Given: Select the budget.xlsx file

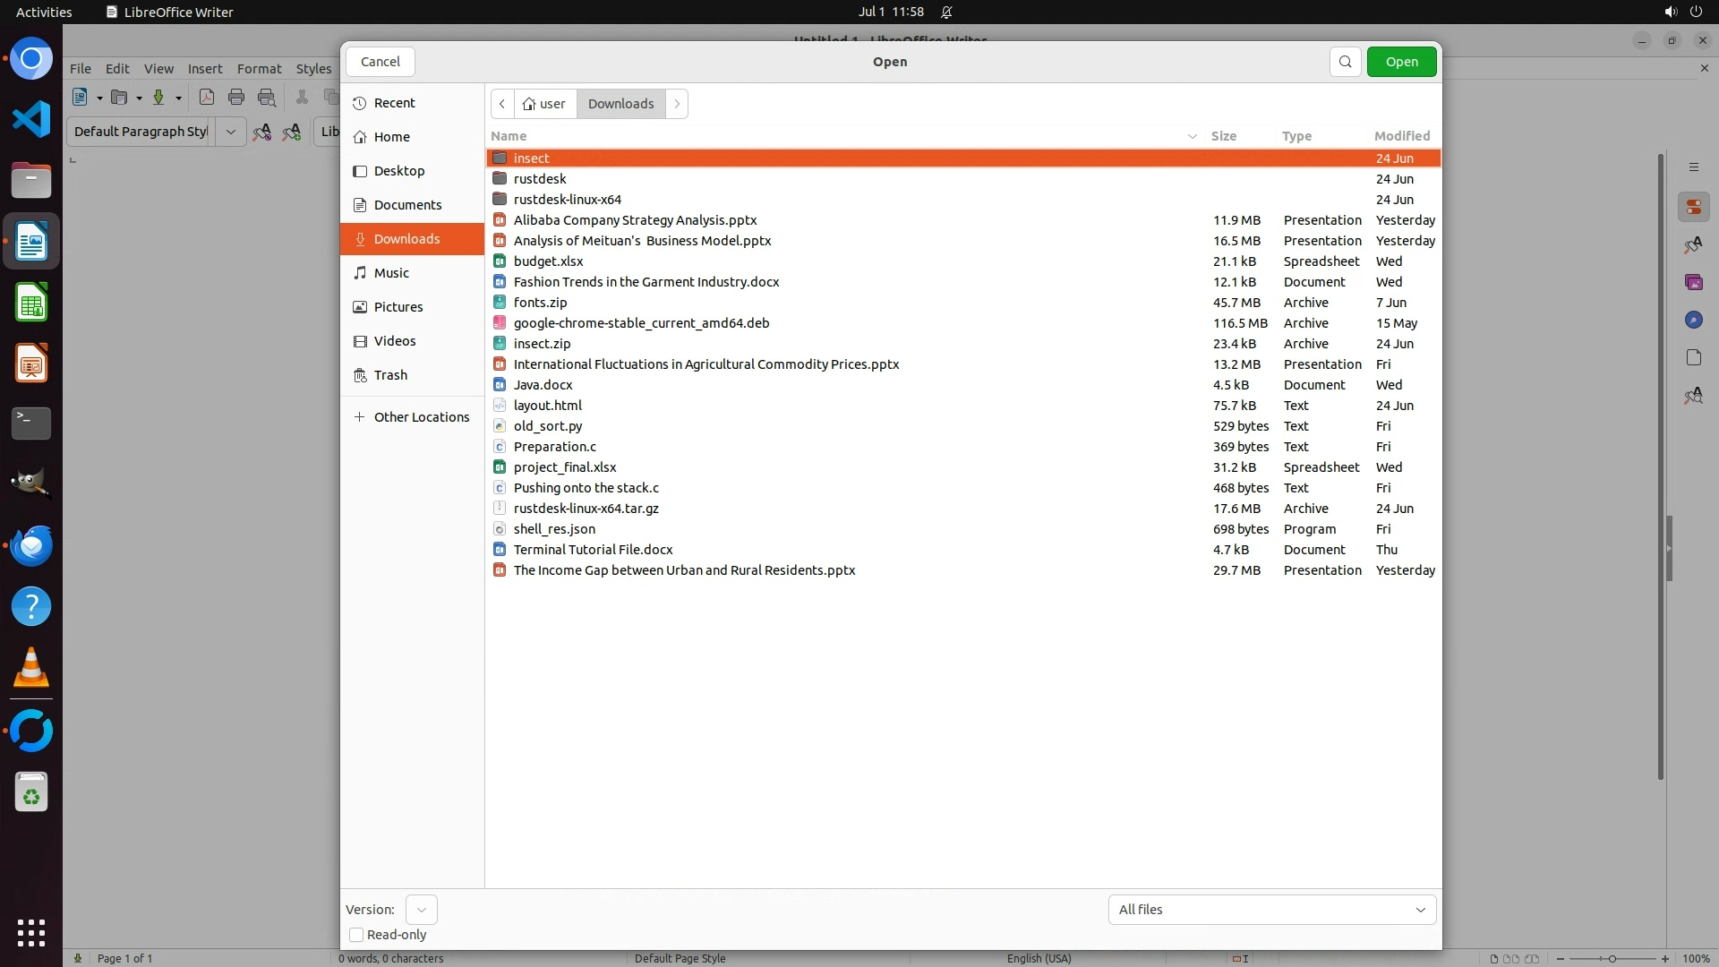Looking at the screenshot, I should pyautogui.click(x=548, y=261).
